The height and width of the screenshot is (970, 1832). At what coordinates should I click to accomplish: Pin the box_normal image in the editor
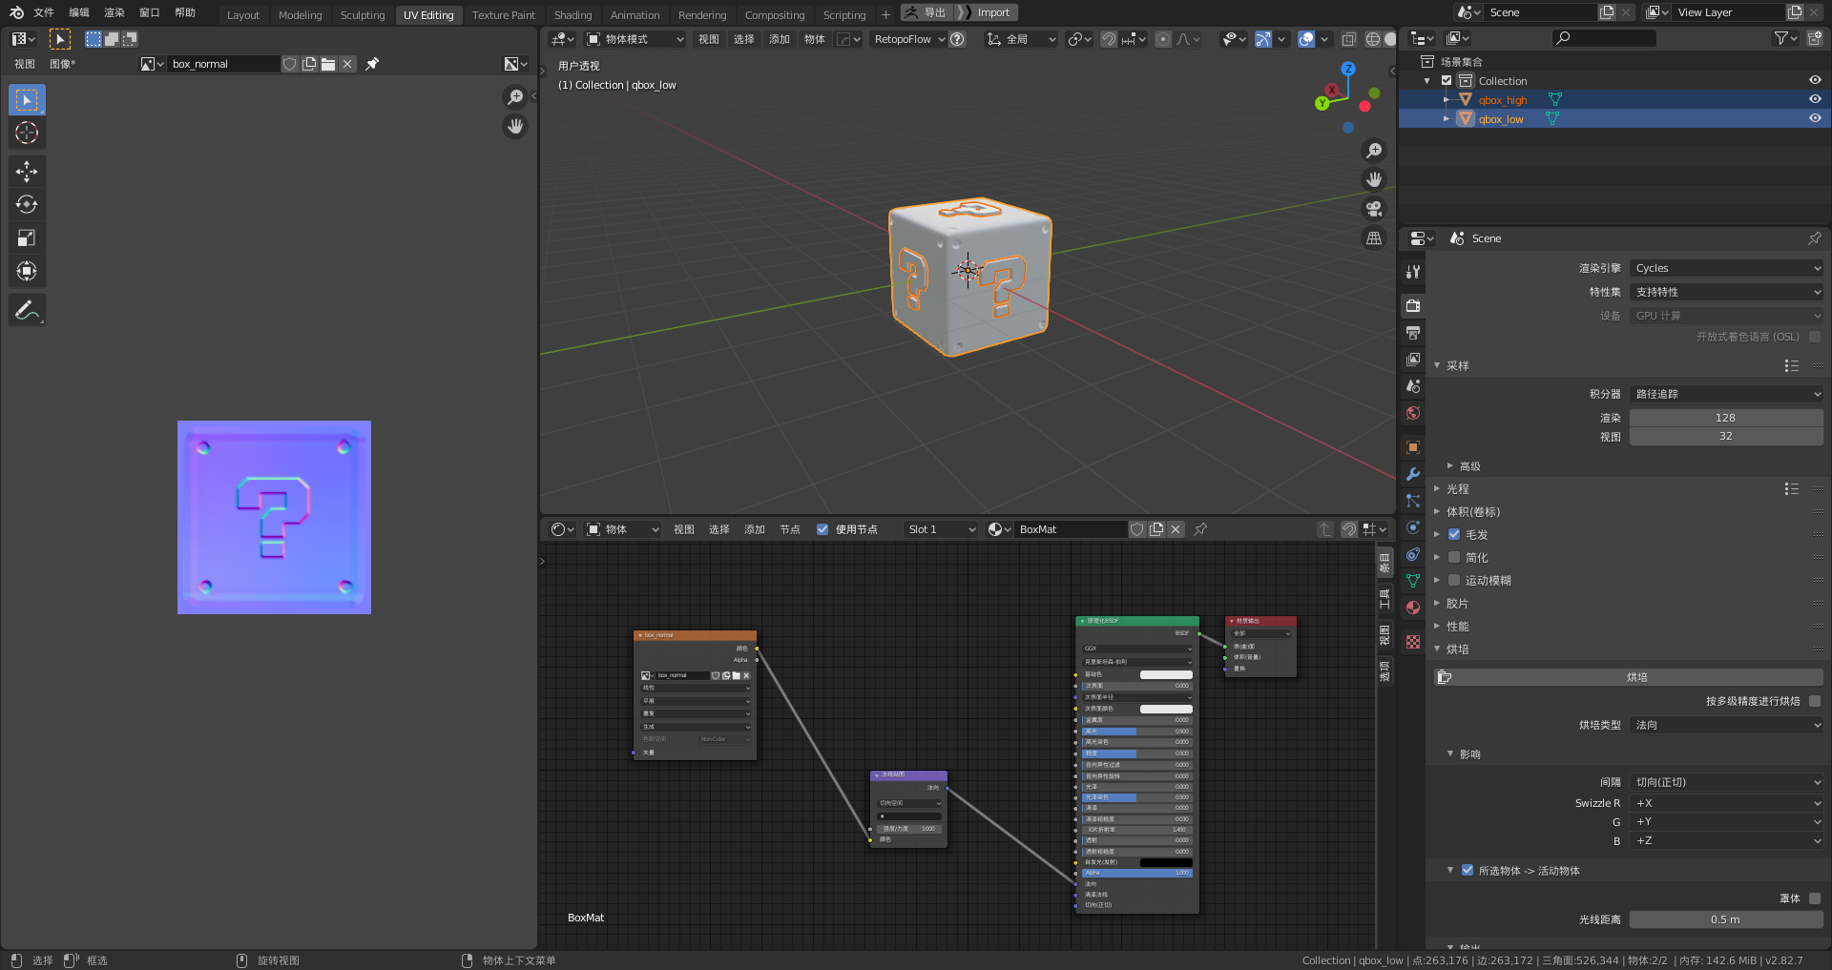coord(372,64)
